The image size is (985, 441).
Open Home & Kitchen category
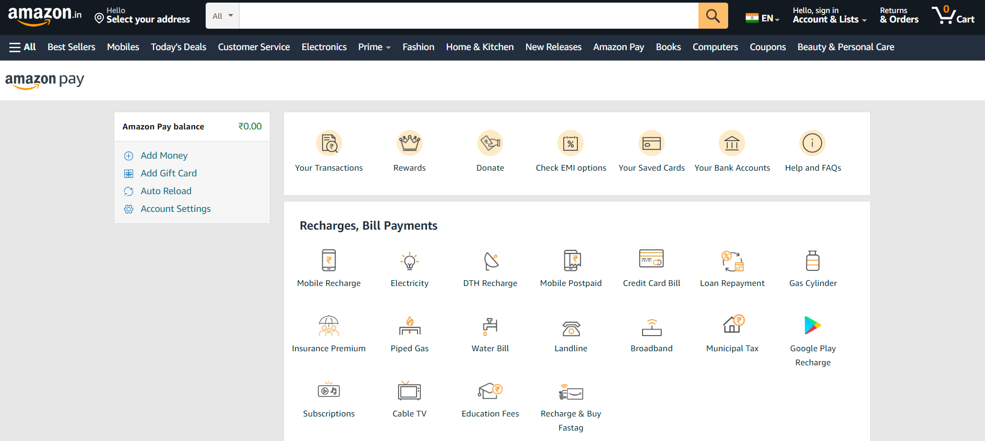click(480, 47)
